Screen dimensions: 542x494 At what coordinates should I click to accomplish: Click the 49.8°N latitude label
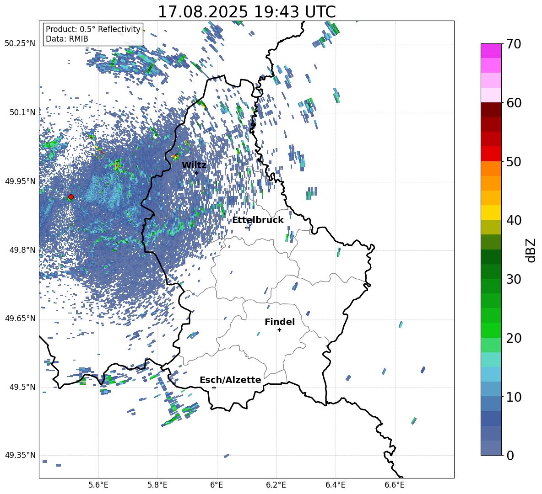point(22,250)
